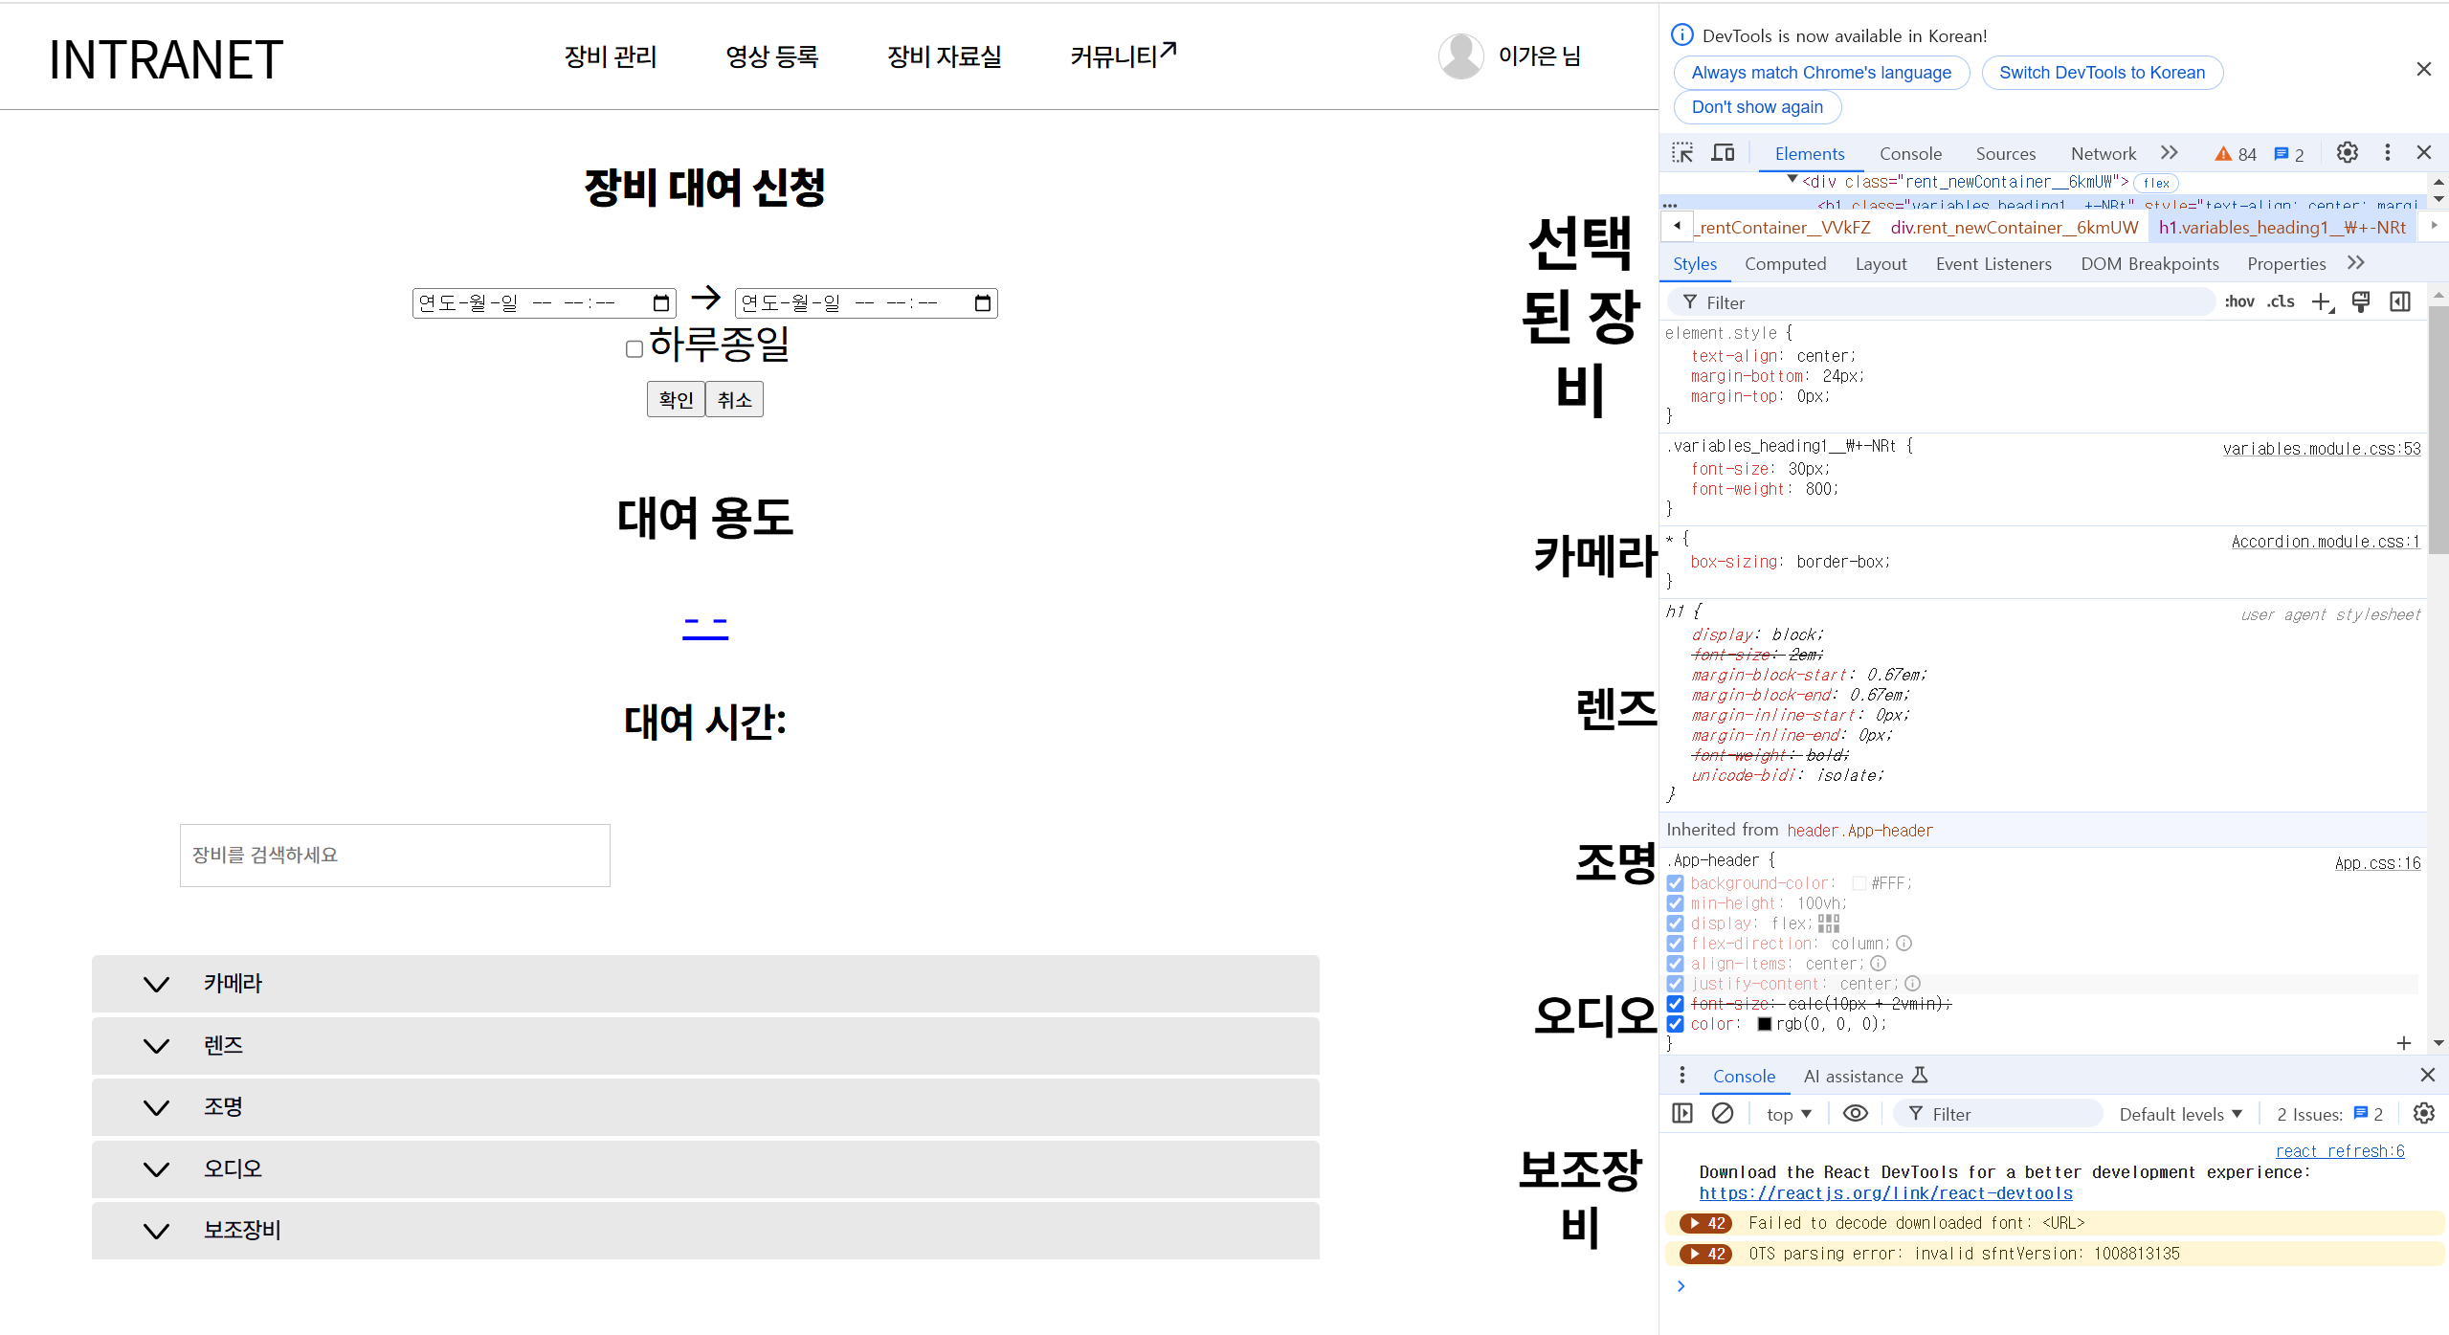Click the 확인 button
Screen dimensions: 2449x1335
[676, 399]
